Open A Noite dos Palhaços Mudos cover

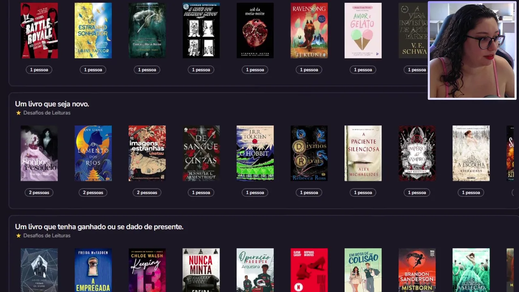[x=201, y=30]
